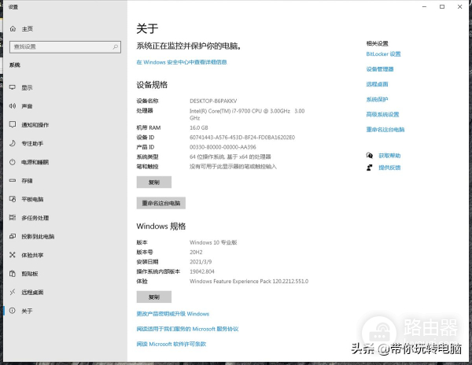
Task: Click 复制 button under Windows specifications
Action: point(154,297)
